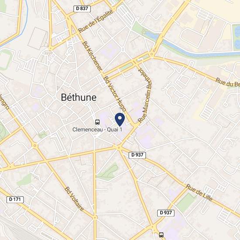Select the D 937 shield near Rue de Lille
The width and height of the screenshot is (240, 240).
point(166,213)
